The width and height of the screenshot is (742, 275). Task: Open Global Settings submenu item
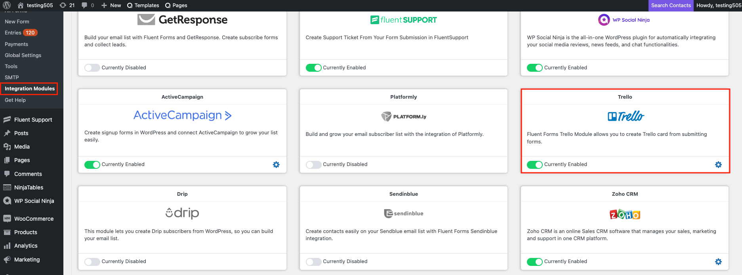23,55
